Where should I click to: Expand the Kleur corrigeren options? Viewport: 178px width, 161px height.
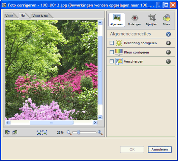point(168,52)
